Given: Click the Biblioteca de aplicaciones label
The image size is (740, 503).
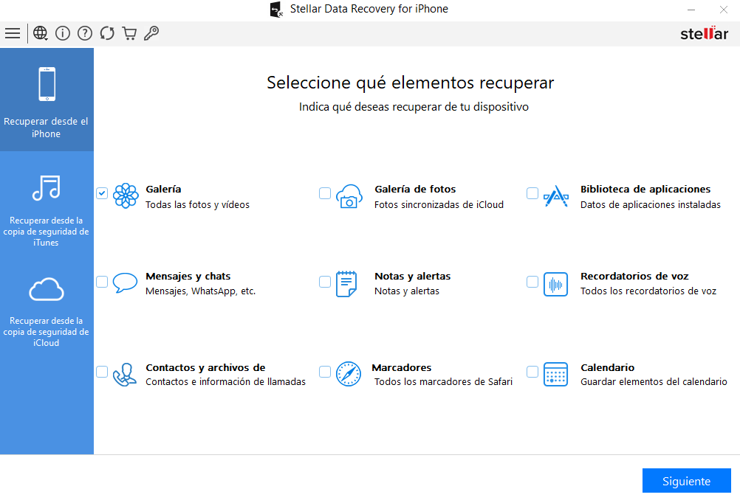Looking at the screenshot, I should coord(645,190).
